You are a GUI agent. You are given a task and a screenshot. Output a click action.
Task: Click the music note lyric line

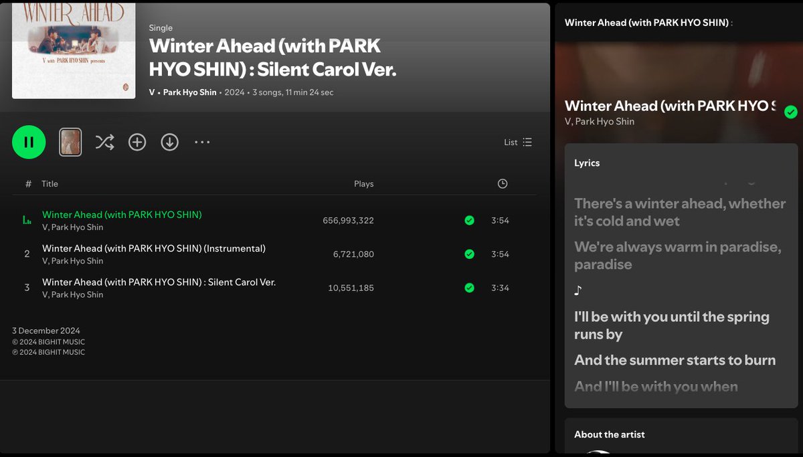(579, 290)
